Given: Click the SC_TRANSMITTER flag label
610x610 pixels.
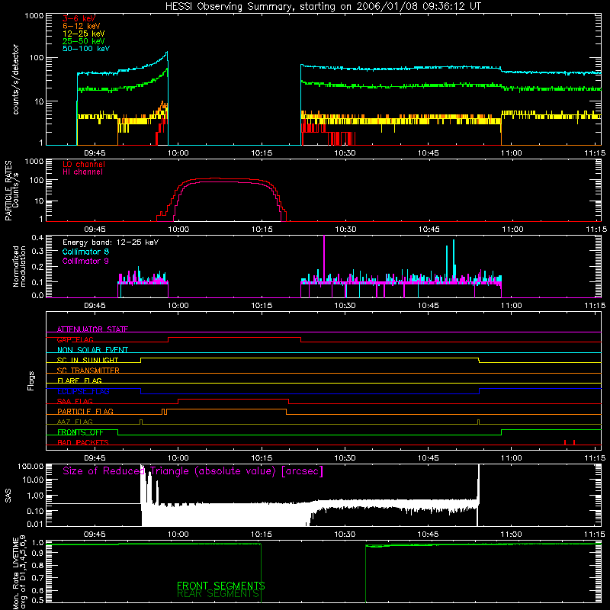Looking at the screenshot, I should (x=88, y=370).
